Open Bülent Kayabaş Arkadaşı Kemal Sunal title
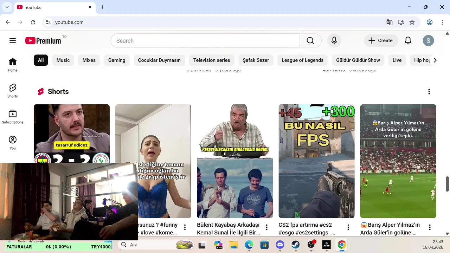This screenshot has width=450, height=253. pyautogui.click(x=229, y=228)
